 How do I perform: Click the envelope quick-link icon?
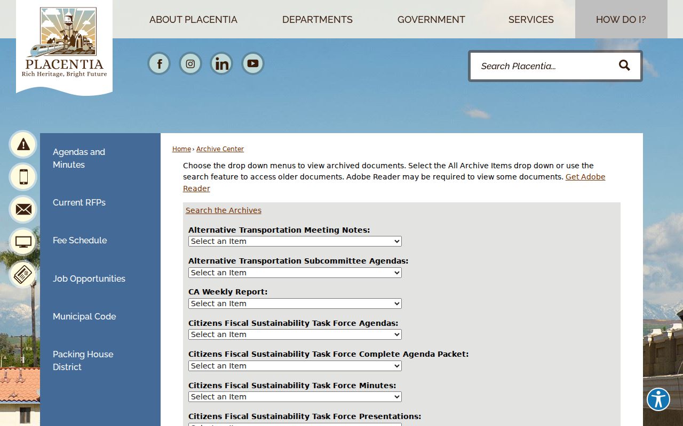[x=23, y=209]
